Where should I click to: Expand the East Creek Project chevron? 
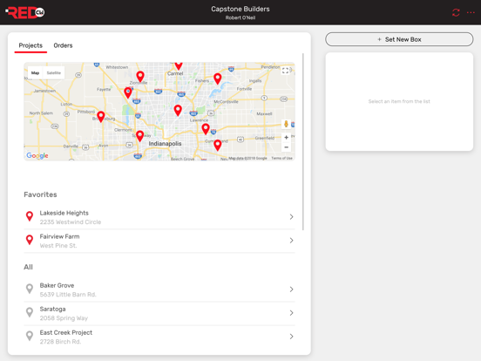point(291,337)
